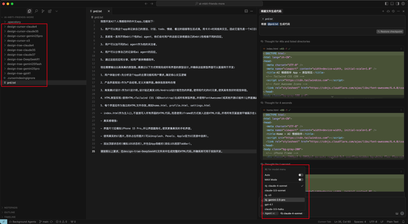Split the editor with split icon
The width and height of the screenshot is (408, 224).
246,11
